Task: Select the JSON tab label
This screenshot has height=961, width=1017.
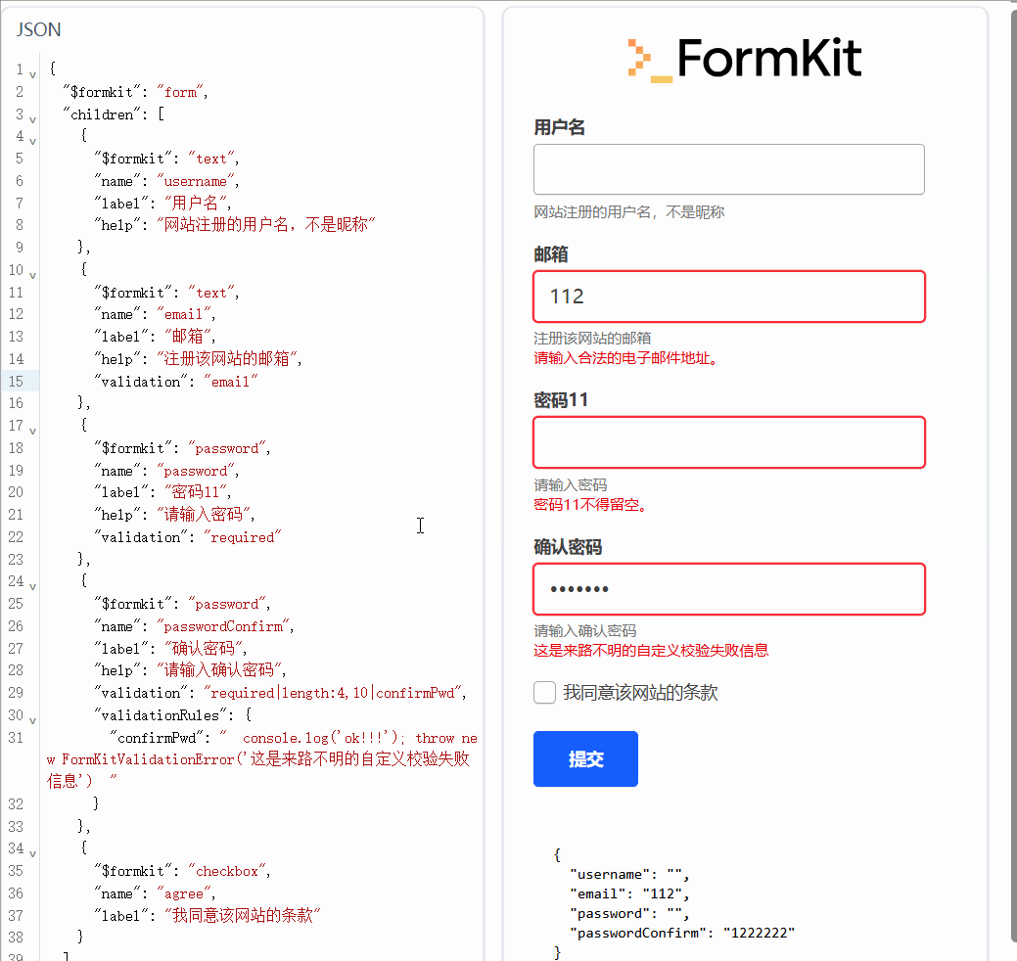Action: point(37,29)
